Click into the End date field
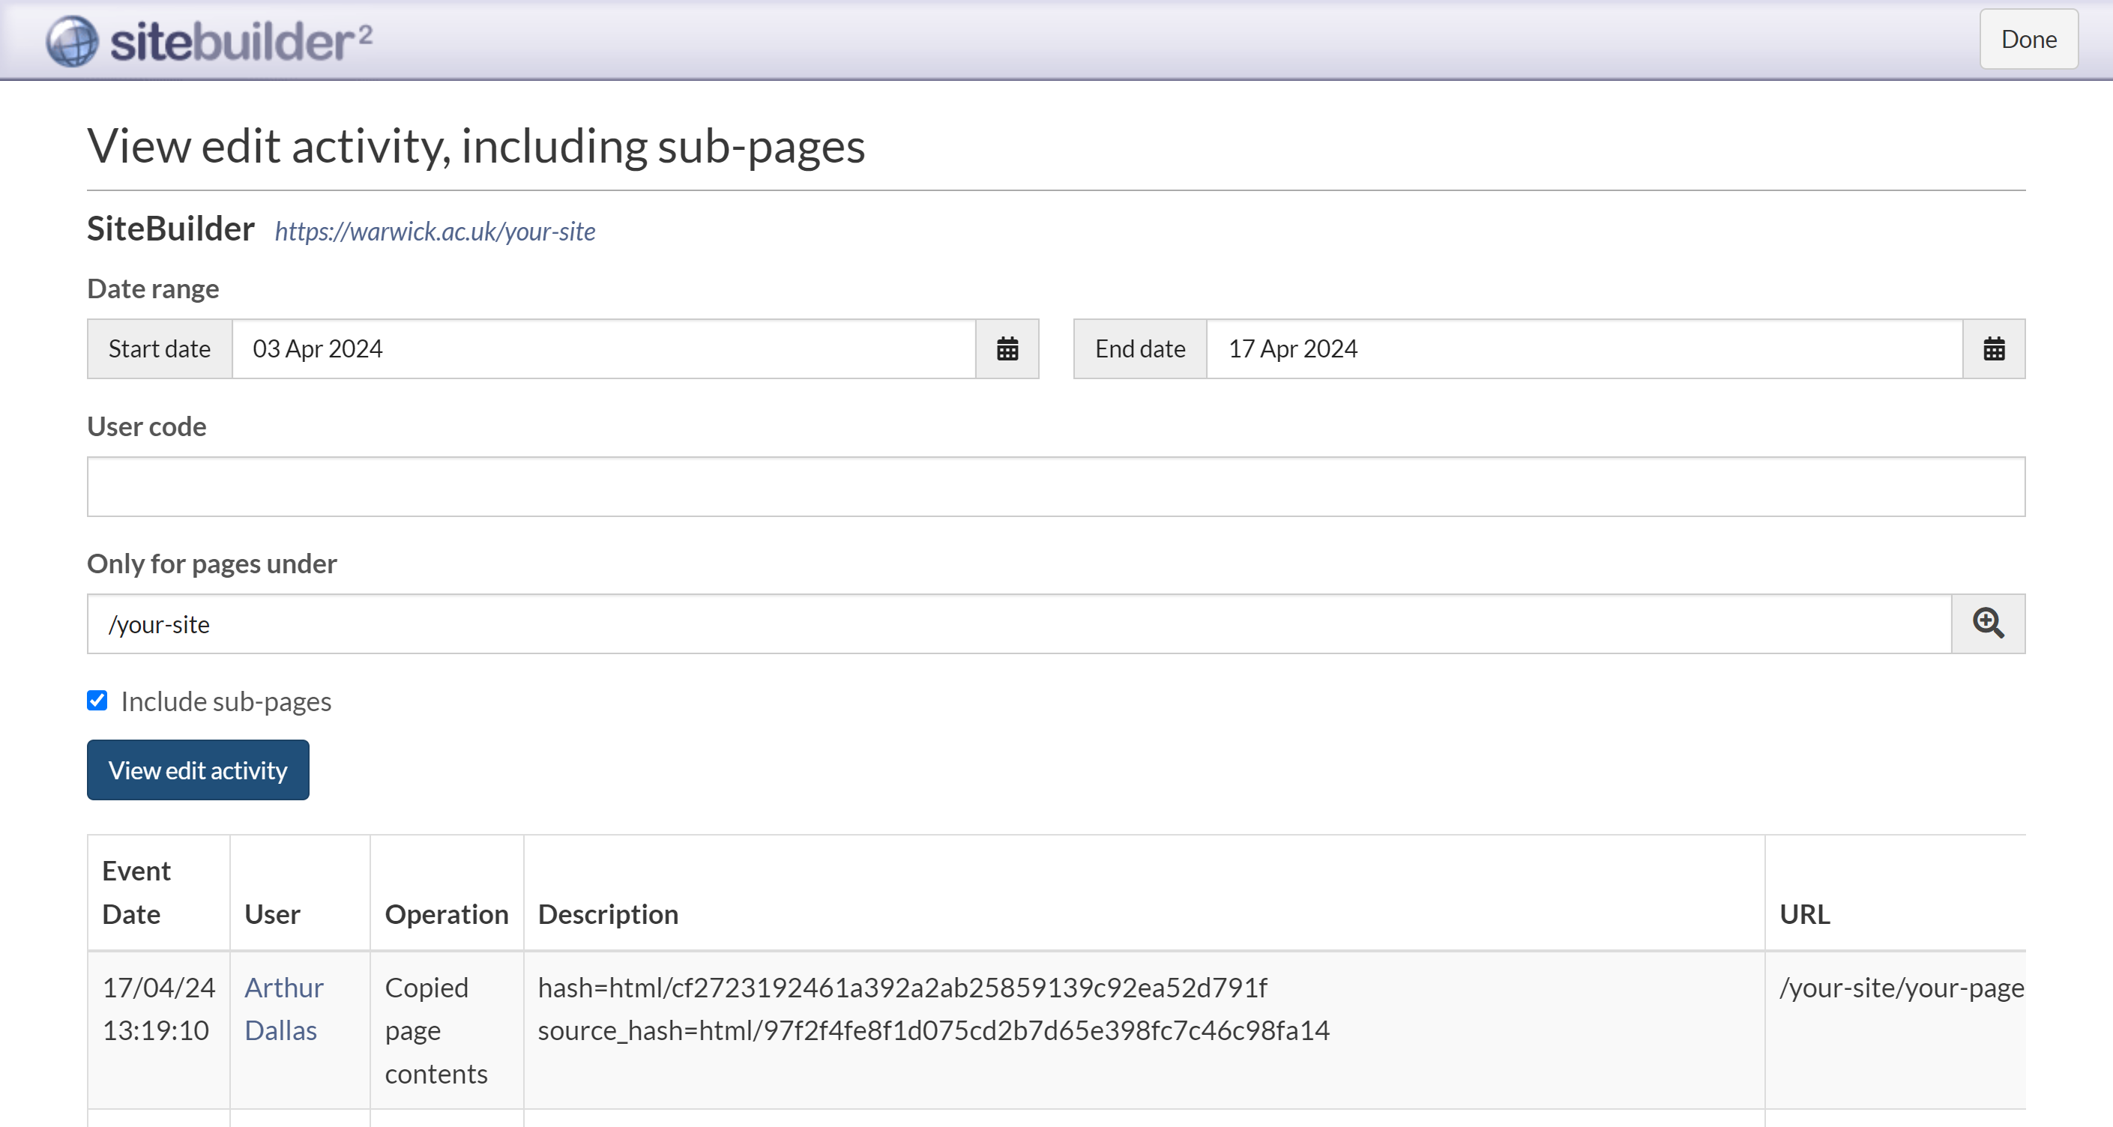The image size is (2113, 1127). [1583, 348]
